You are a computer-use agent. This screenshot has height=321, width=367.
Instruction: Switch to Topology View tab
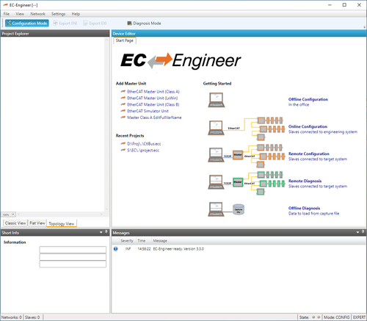62,223
